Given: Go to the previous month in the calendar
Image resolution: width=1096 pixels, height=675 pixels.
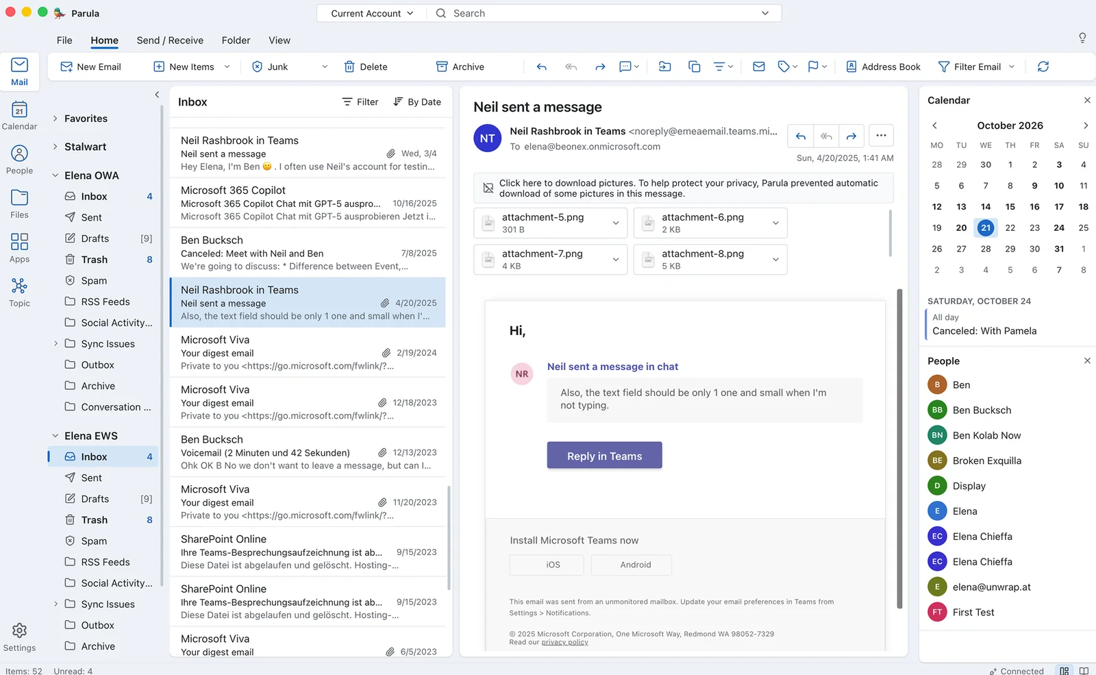Looking at the screenshot, I should pyautogui.click(x=934, y=125).
